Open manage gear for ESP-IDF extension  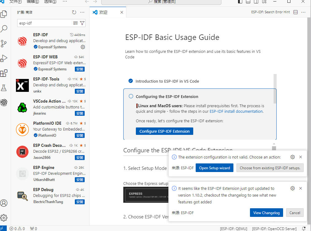click(83, 47)
